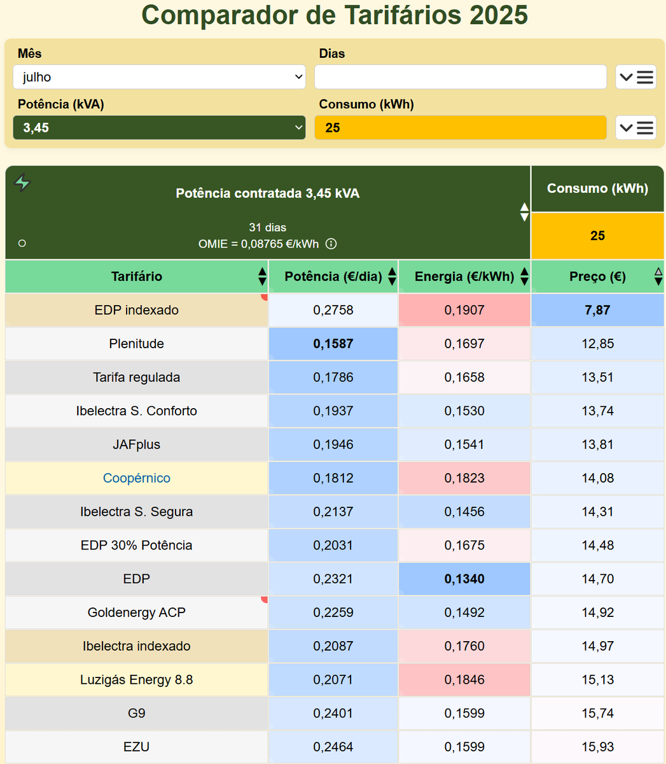The height and width of the screenshot is (764, 666).
Task: Select the JAFplus tariff name
Action: click(137, 444)
